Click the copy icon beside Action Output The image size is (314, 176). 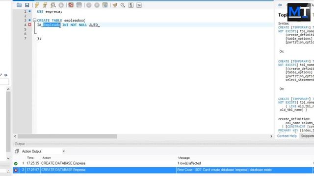pos(17,151)
